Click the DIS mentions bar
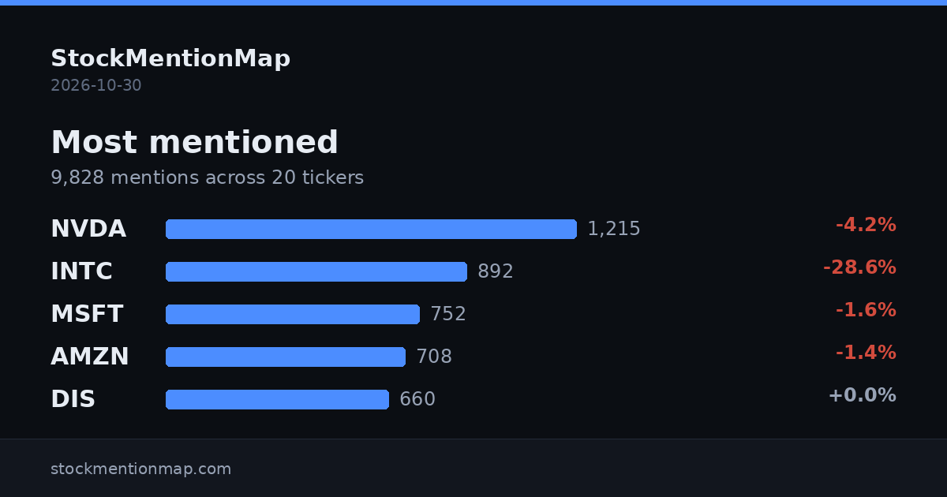This screenshot has height=497, width=947. pyautogui.click(x=277, y=399)
